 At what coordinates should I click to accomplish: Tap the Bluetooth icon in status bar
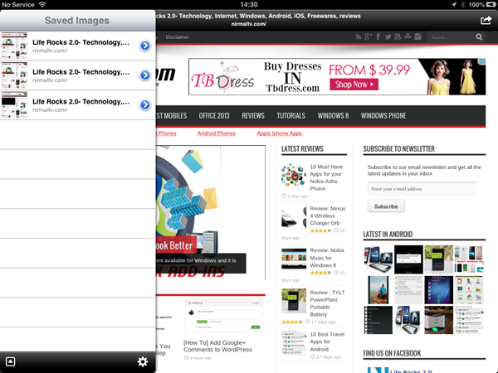pyautogui.click(x=462, y=4)
